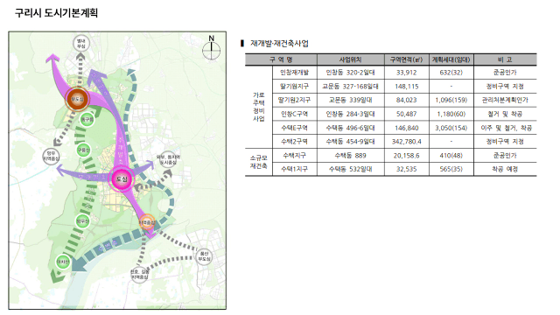
Task: Click the pink 도심 node on the map
Action: [x=122, y=178]
